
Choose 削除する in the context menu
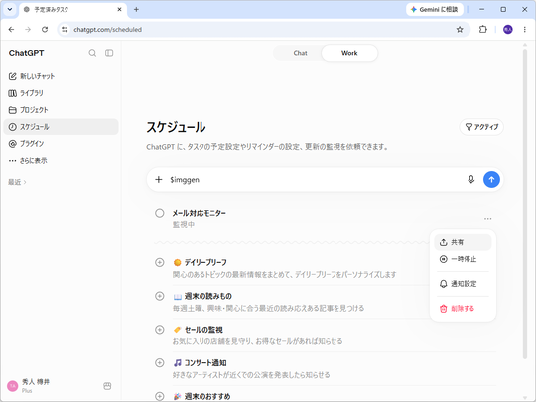463,309
